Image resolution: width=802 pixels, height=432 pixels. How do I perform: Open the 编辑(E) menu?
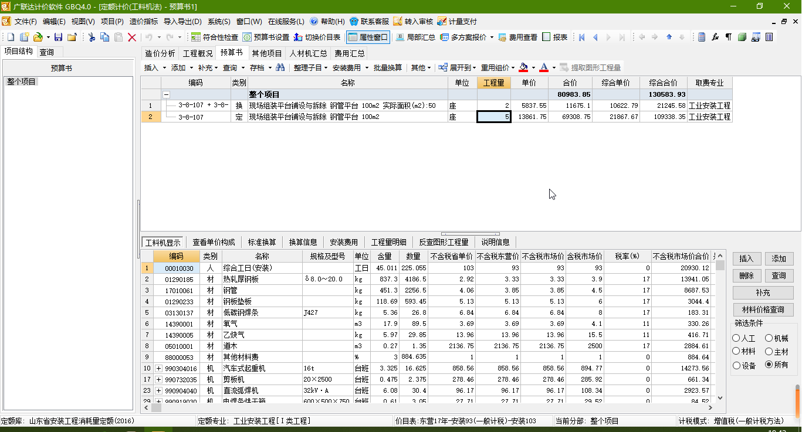tap(54, 22)
